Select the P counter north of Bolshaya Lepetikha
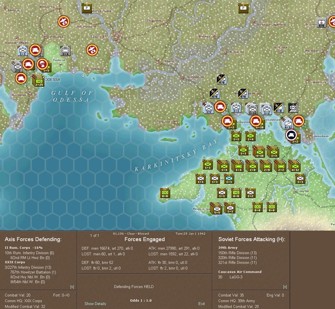The image size is (335, 309). 243,8
